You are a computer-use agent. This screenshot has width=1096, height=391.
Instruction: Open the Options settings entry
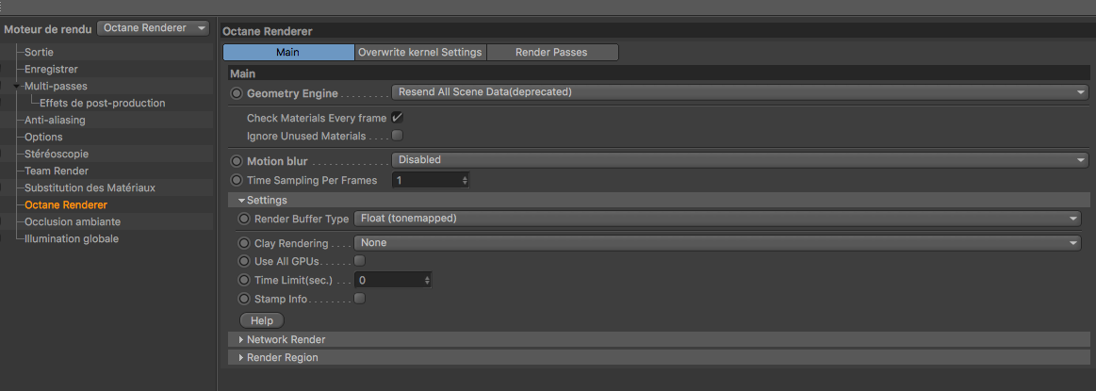click(43, 137)
